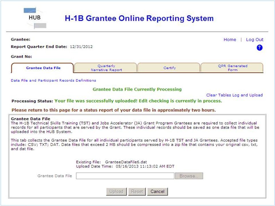275x206 pixels.
Task: Click 'Your file was successfully uploaded!' status message
Action: 96,101
